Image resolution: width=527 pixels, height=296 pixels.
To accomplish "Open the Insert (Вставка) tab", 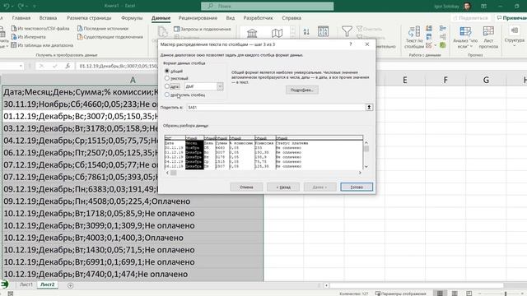I will 48,18.
